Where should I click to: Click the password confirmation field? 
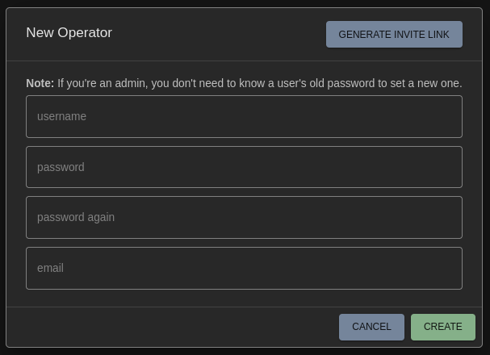(244, 217)
